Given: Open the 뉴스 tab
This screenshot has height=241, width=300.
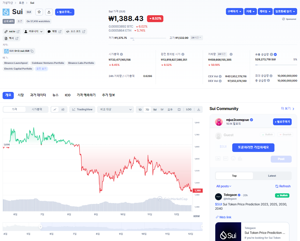Looking at the screenshot, I should pyautogui.click(x=55, y=95).
